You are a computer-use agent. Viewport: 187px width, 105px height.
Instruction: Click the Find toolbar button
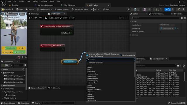point(106,9)
